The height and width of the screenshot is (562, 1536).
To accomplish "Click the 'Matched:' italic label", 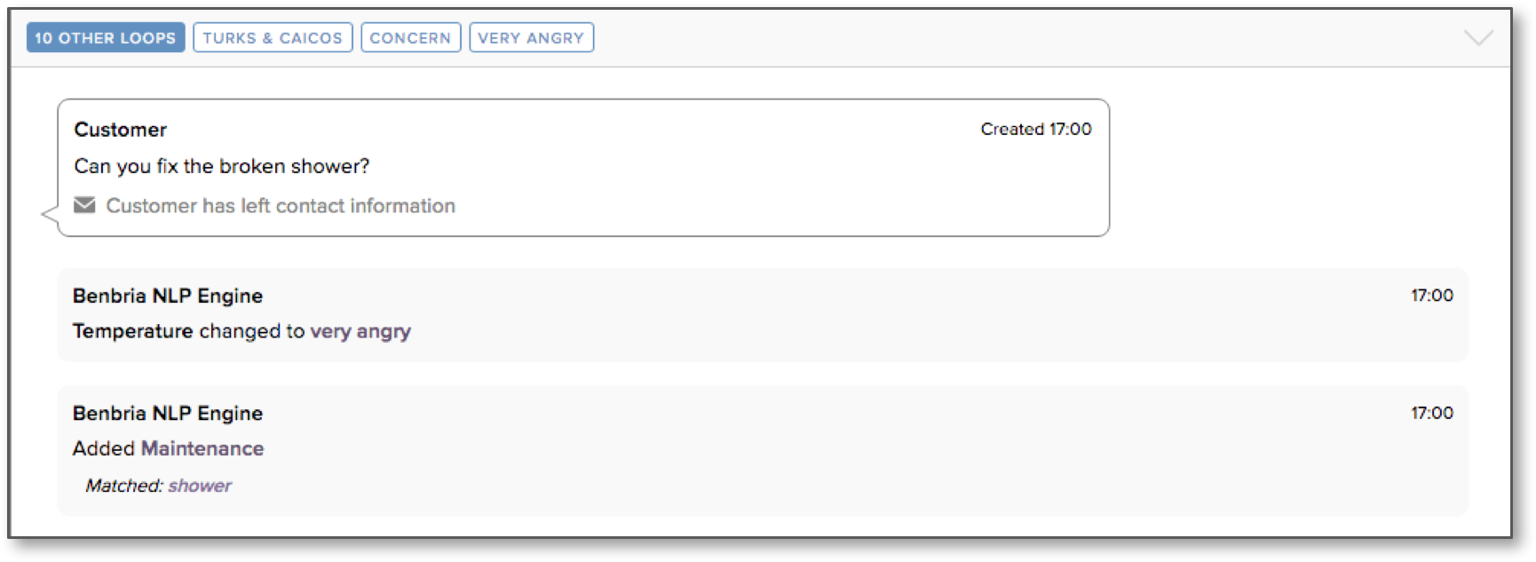I will [124, 486].
